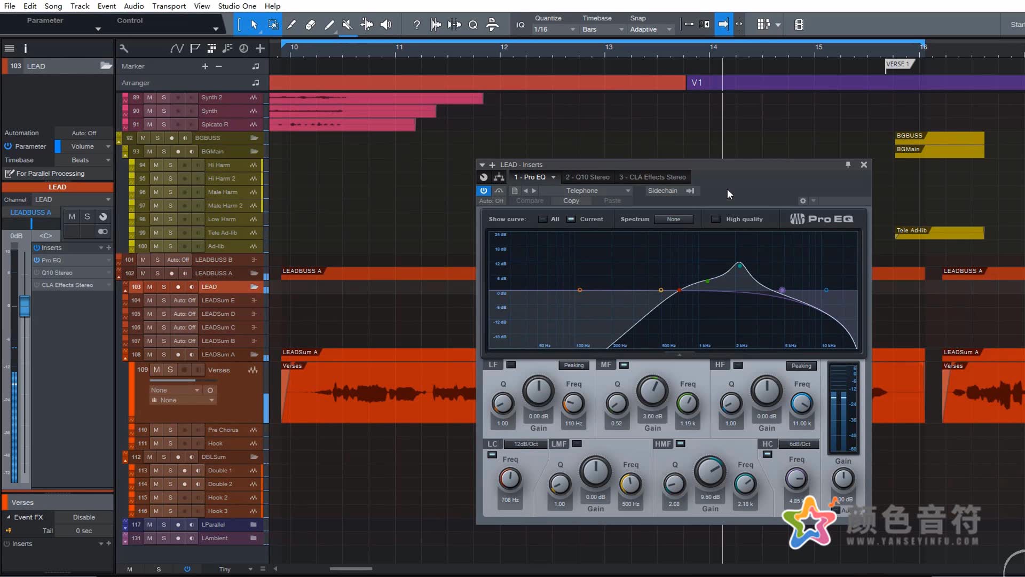Open Timebase Bars dropdown
The height and width of the screenshot is (577, 1025).
pyautogui.click(x=603, y=29)
